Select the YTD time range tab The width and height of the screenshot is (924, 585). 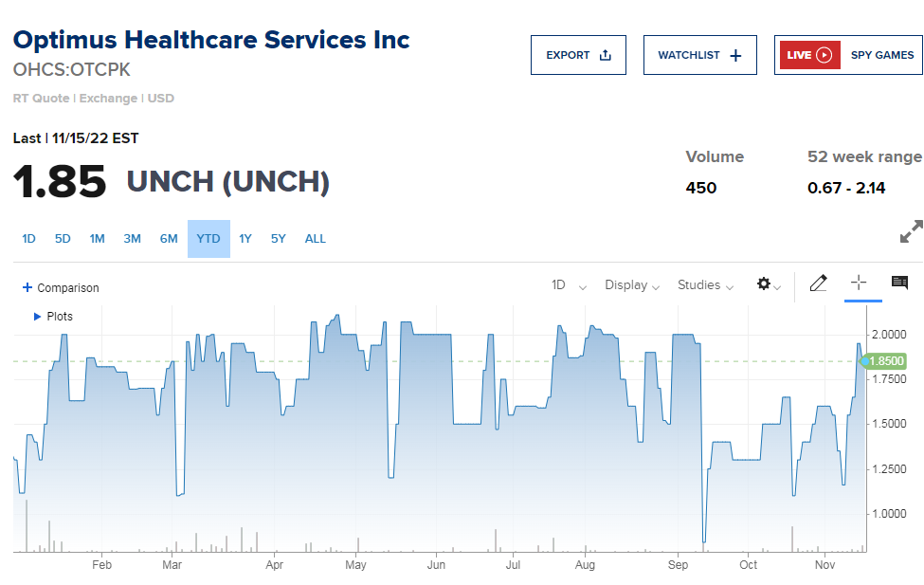pos(208,239)
